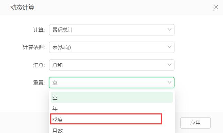Click inside the green-bordered 重置 field

[112, 82]
